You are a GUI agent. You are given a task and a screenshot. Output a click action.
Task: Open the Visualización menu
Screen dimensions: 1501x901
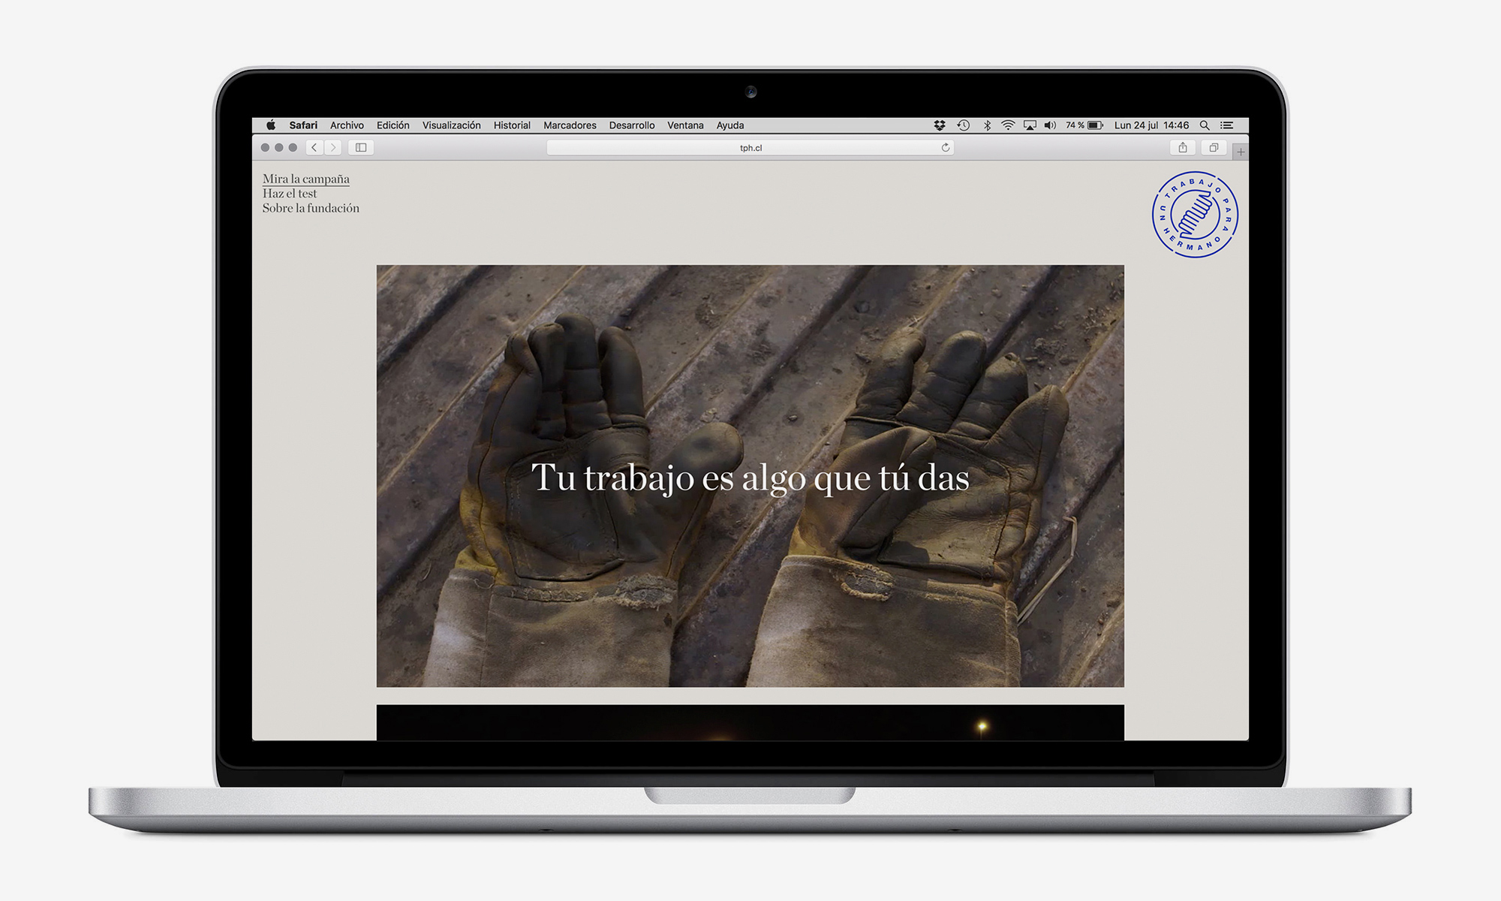(452, 125)
